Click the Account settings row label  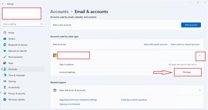coord(67,72)
